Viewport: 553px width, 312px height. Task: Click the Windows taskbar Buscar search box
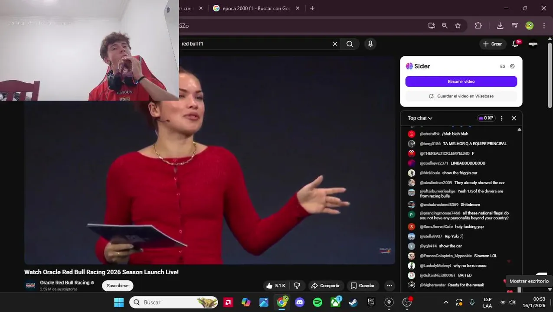tap(173, 302)
